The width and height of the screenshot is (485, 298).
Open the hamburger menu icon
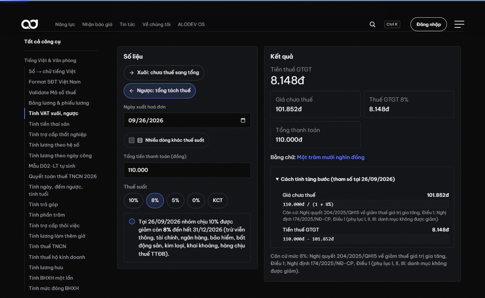tap(459, 24)
